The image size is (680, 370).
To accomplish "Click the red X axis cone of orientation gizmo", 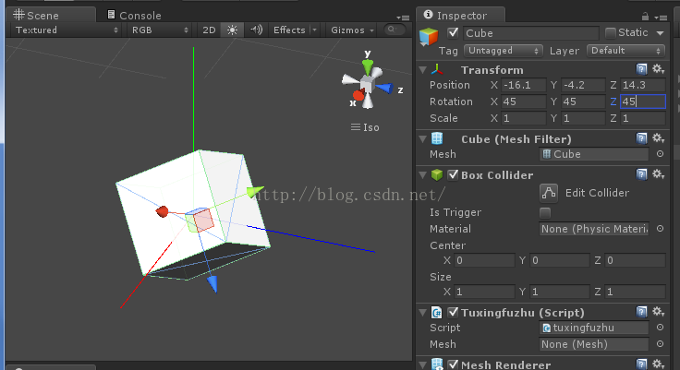I will 358,95.
